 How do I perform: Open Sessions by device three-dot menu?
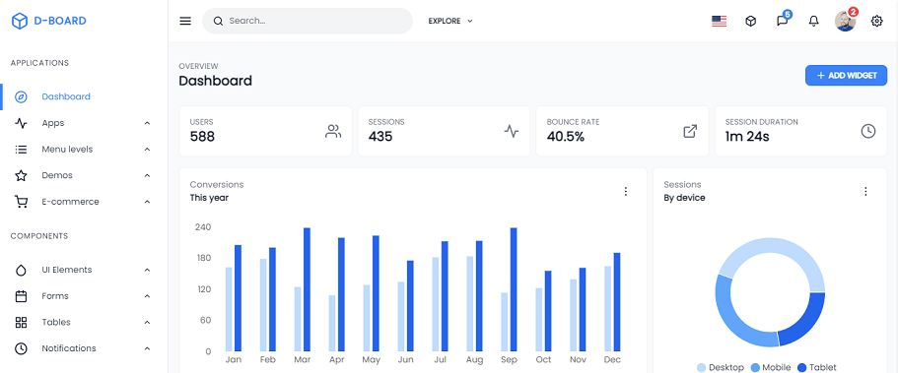[x=865, y=191]
